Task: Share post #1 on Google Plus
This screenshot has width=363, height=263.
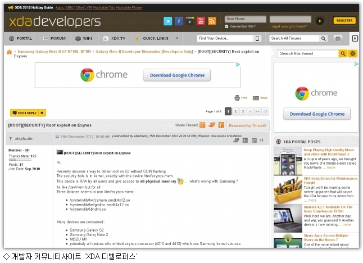Action: coord(254,140)
